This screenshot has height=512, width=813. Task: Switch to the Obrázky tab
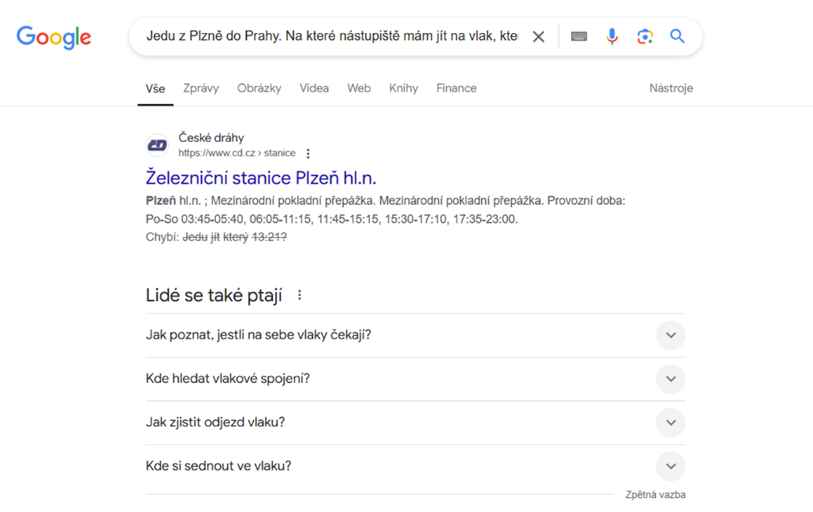pos(259,88)
